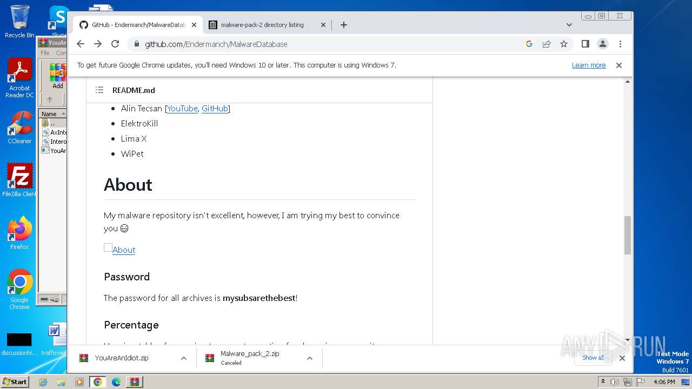Open Alin Tecsan YouTube link
Image resolution: width=692 pixels, height=389 pixels.
pos(182,108)
